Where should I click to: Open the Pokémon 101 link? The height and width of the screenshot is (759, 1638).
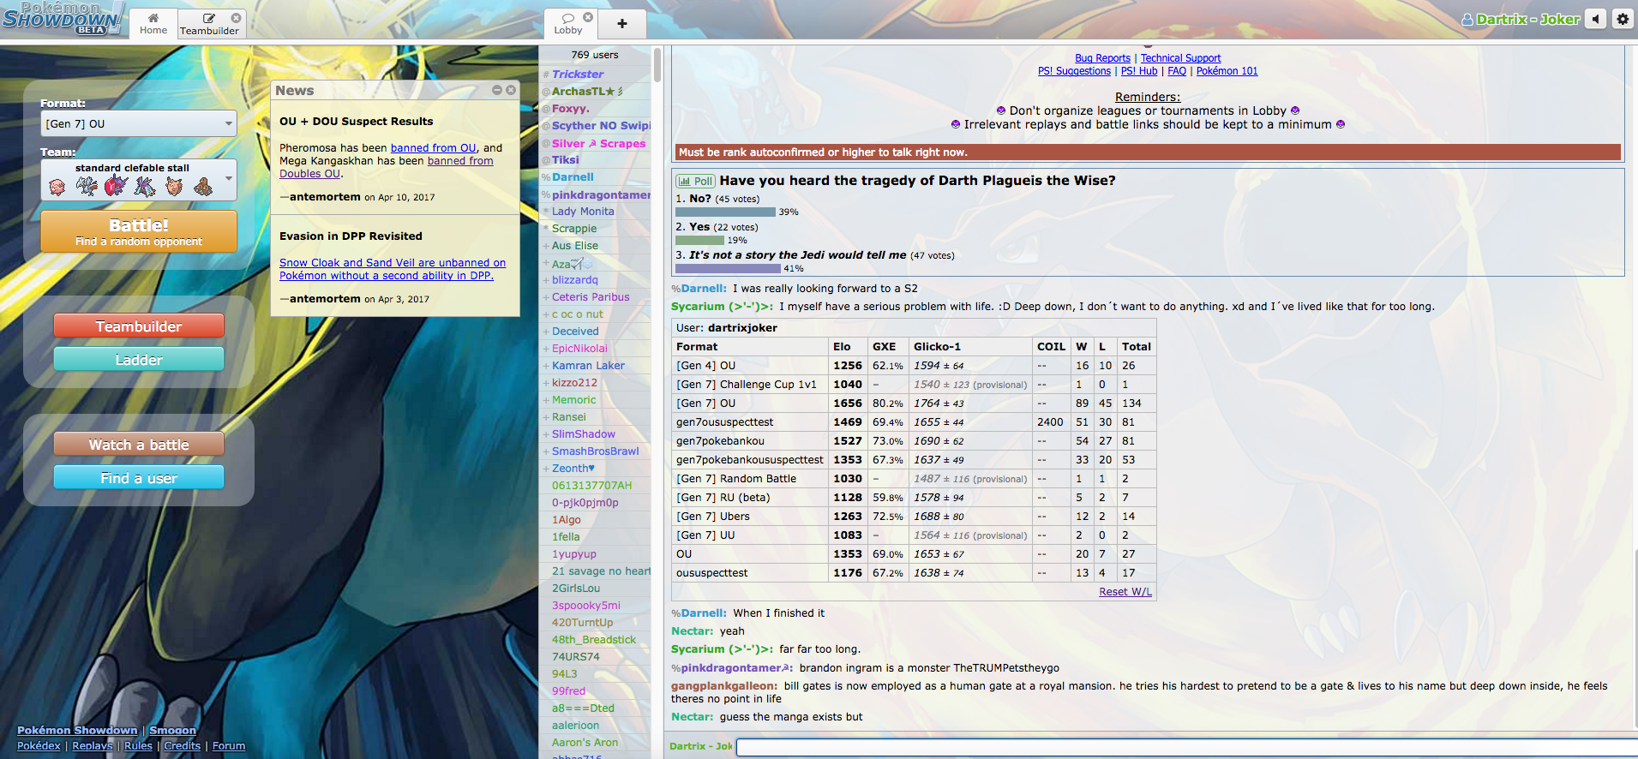pos(1227,71)
